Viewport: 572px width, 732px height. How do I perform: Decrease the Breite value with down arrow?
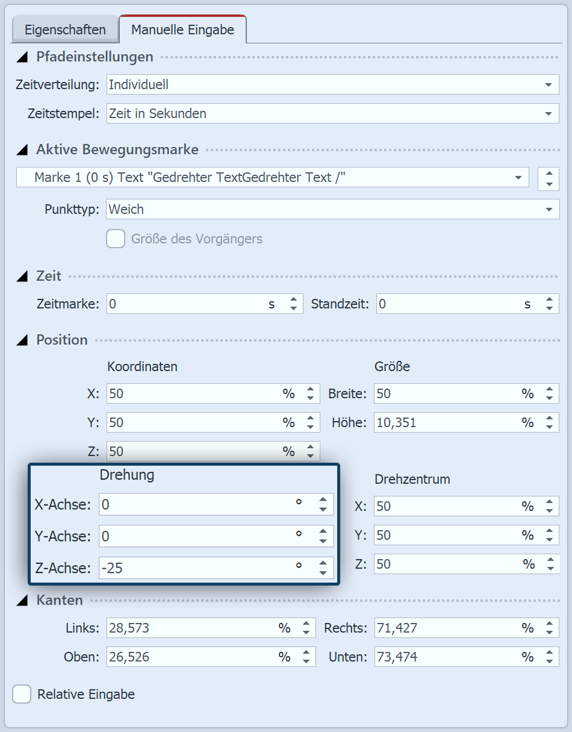click(x=549, y=398)
